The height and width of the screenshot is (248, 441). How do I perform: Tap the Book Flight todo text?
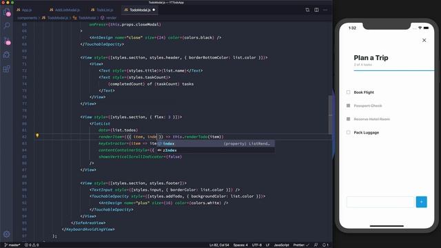coord(364,92)
